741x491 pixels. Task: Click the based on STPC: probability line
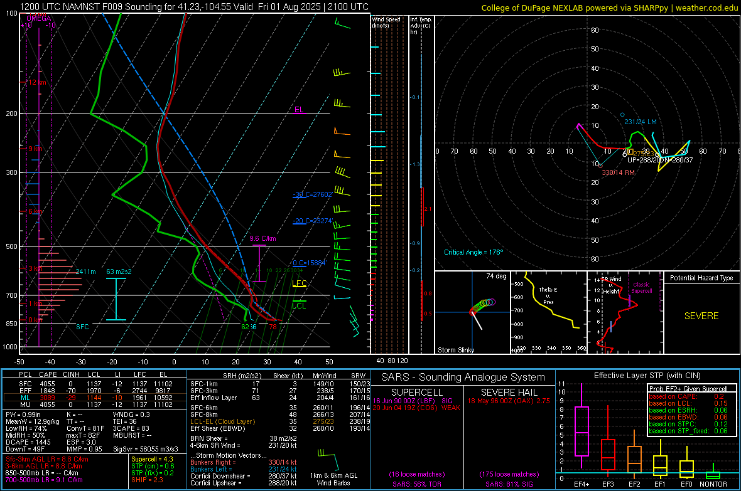pos(688,424)
